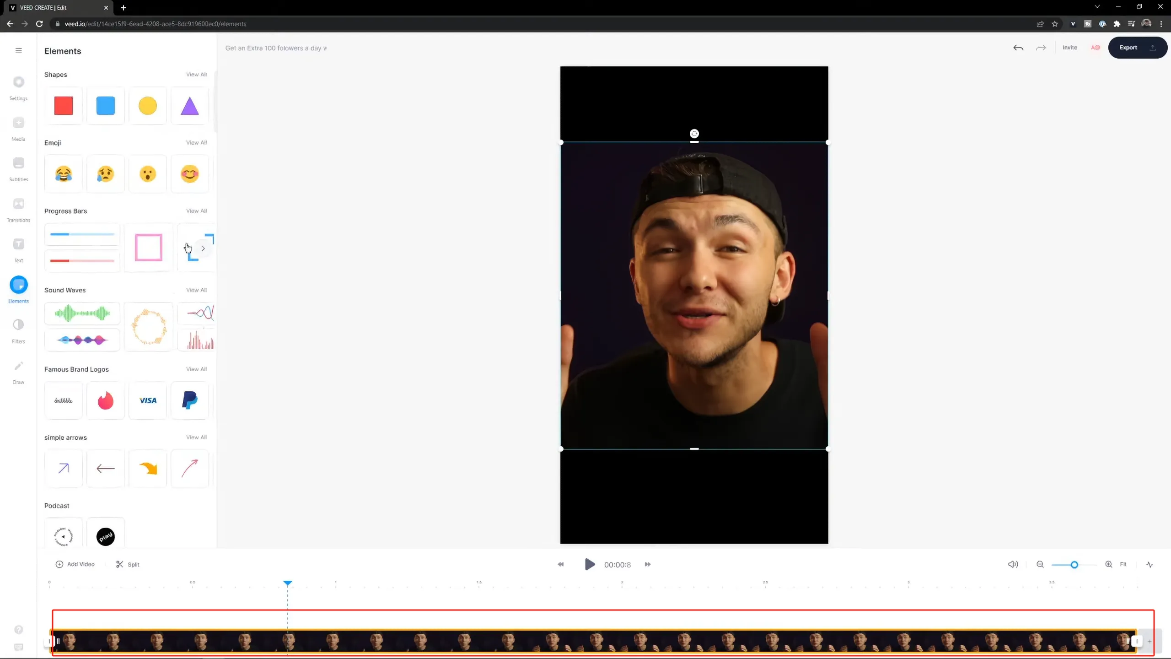This screenshot has width=1171, height=659.
Task: Add the PayPal logo
Action: 190,400
